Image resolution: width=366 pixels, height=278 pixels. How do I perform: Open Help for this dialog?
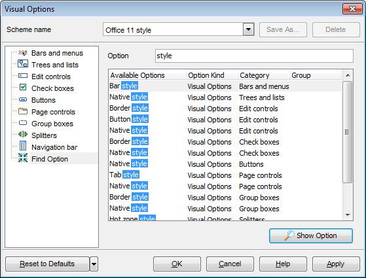click(283, 264)
